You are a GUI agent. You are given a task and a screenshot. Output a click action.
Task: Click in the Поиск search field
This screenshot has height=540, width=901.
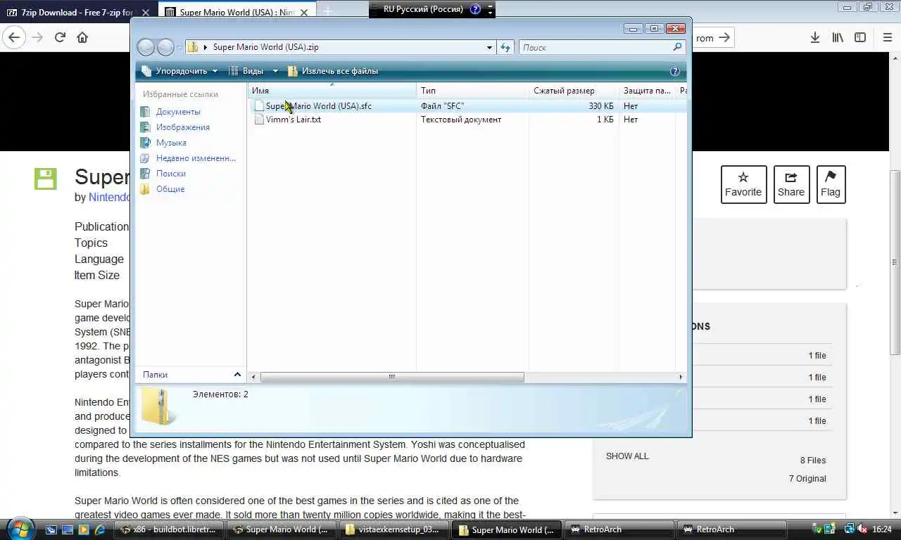596,47
